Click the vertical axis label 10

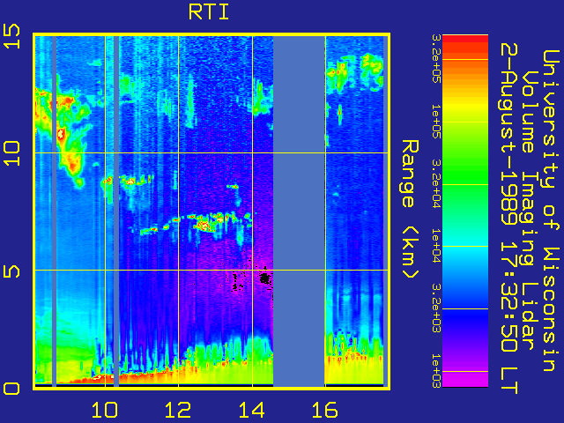pos(11,153)
